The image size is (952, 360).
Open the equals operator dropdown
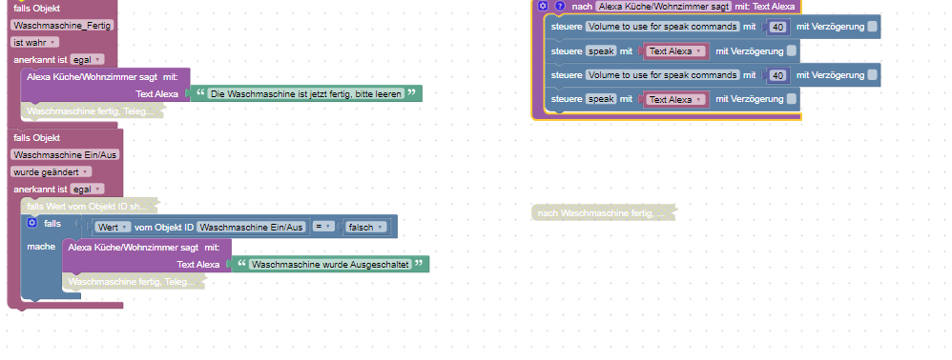coord(324,227)
